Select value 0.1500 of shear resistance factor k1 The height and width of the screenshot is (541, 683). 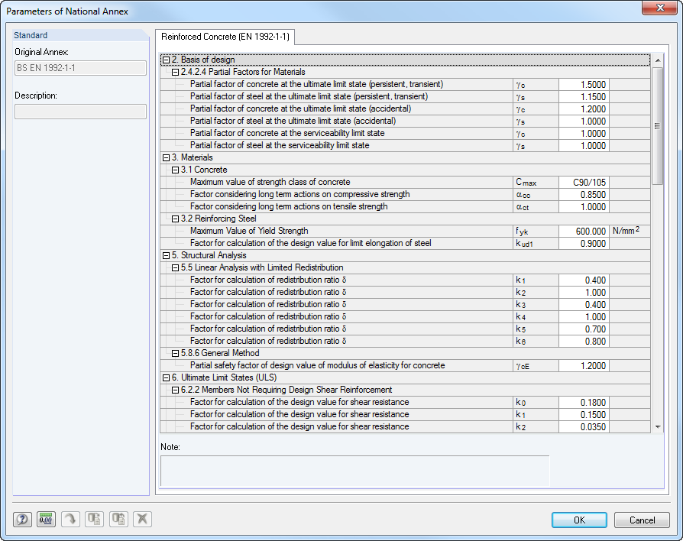point(584,414)
